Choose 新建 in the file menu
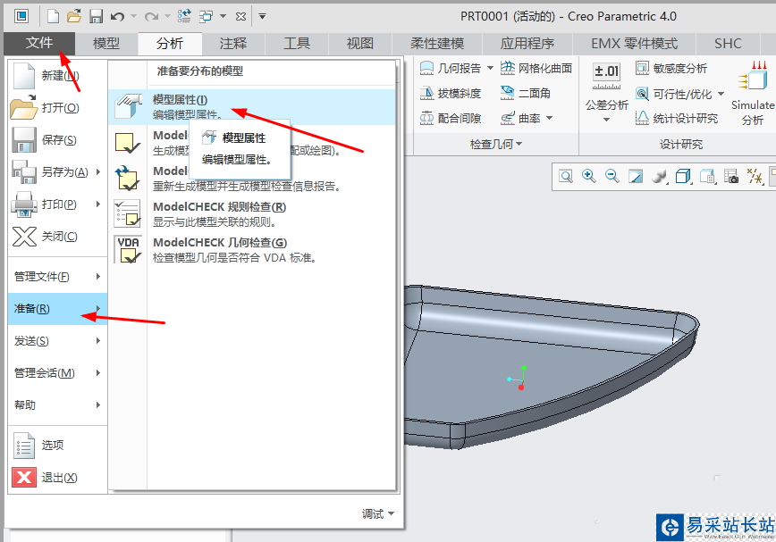Screen dimensions: 776x542 tap(57, 76)
